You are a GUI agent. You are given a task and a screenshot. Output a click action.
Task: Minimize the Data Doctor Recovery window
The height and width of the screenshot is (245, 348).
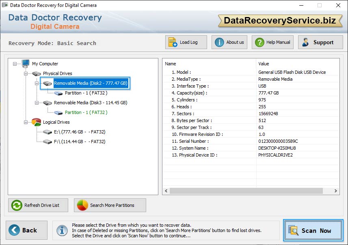click(301, 5)
